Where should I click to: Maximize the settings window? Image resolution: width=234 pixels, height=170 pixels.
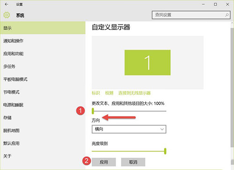pos(215,4)
